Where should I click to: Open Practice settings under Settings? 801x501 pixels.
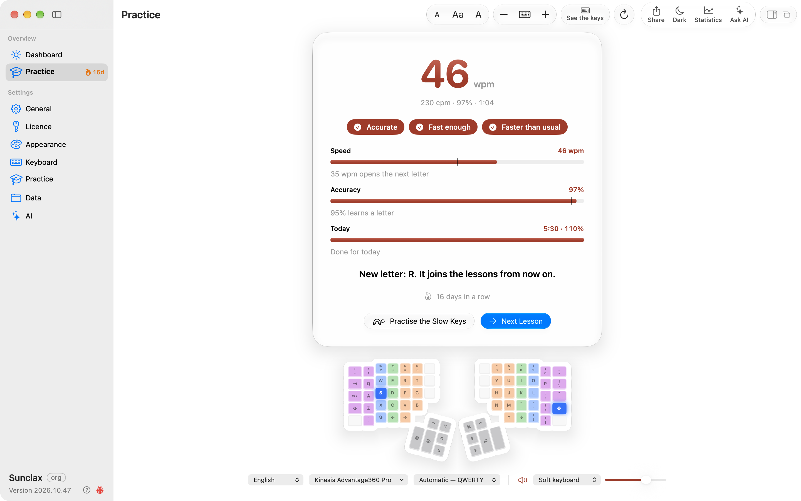(x=57, y=179)
